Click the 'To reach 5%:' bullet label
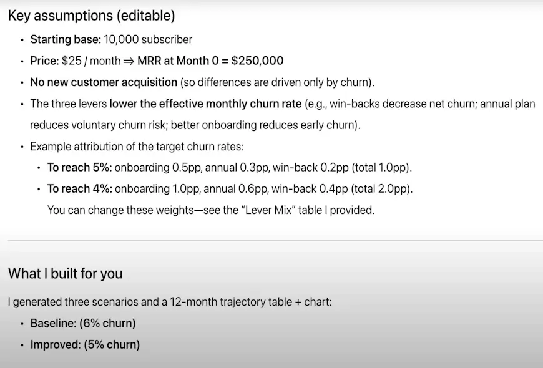The height and width of the screenshot is (368, 543). [x=80, y=168]
